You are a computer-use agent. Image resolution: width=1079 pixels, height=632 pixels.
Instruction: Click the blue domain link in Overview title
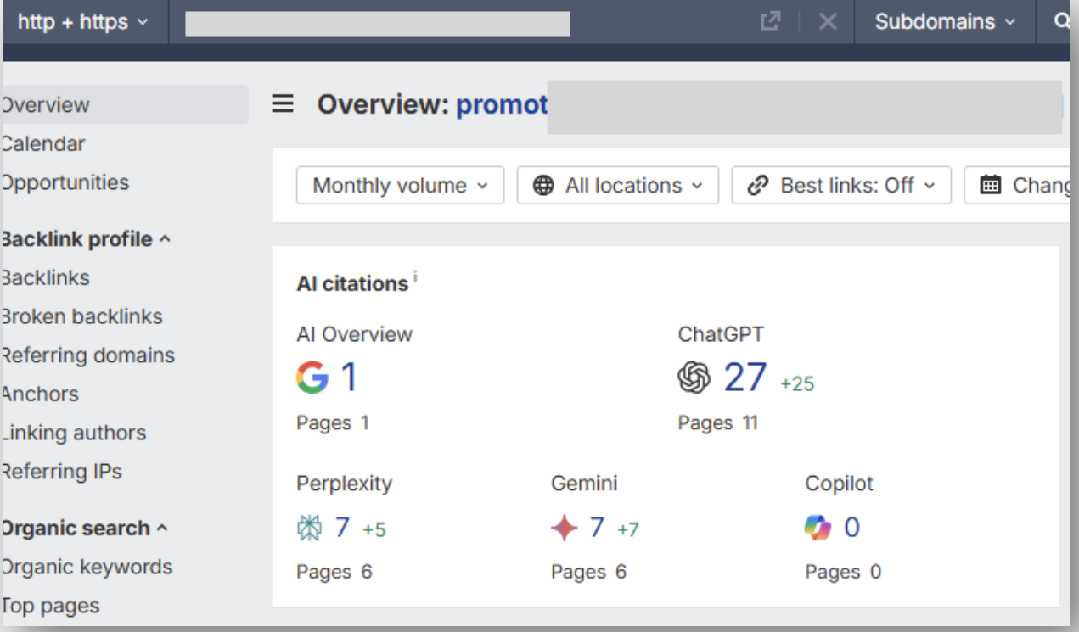(502, 105)
